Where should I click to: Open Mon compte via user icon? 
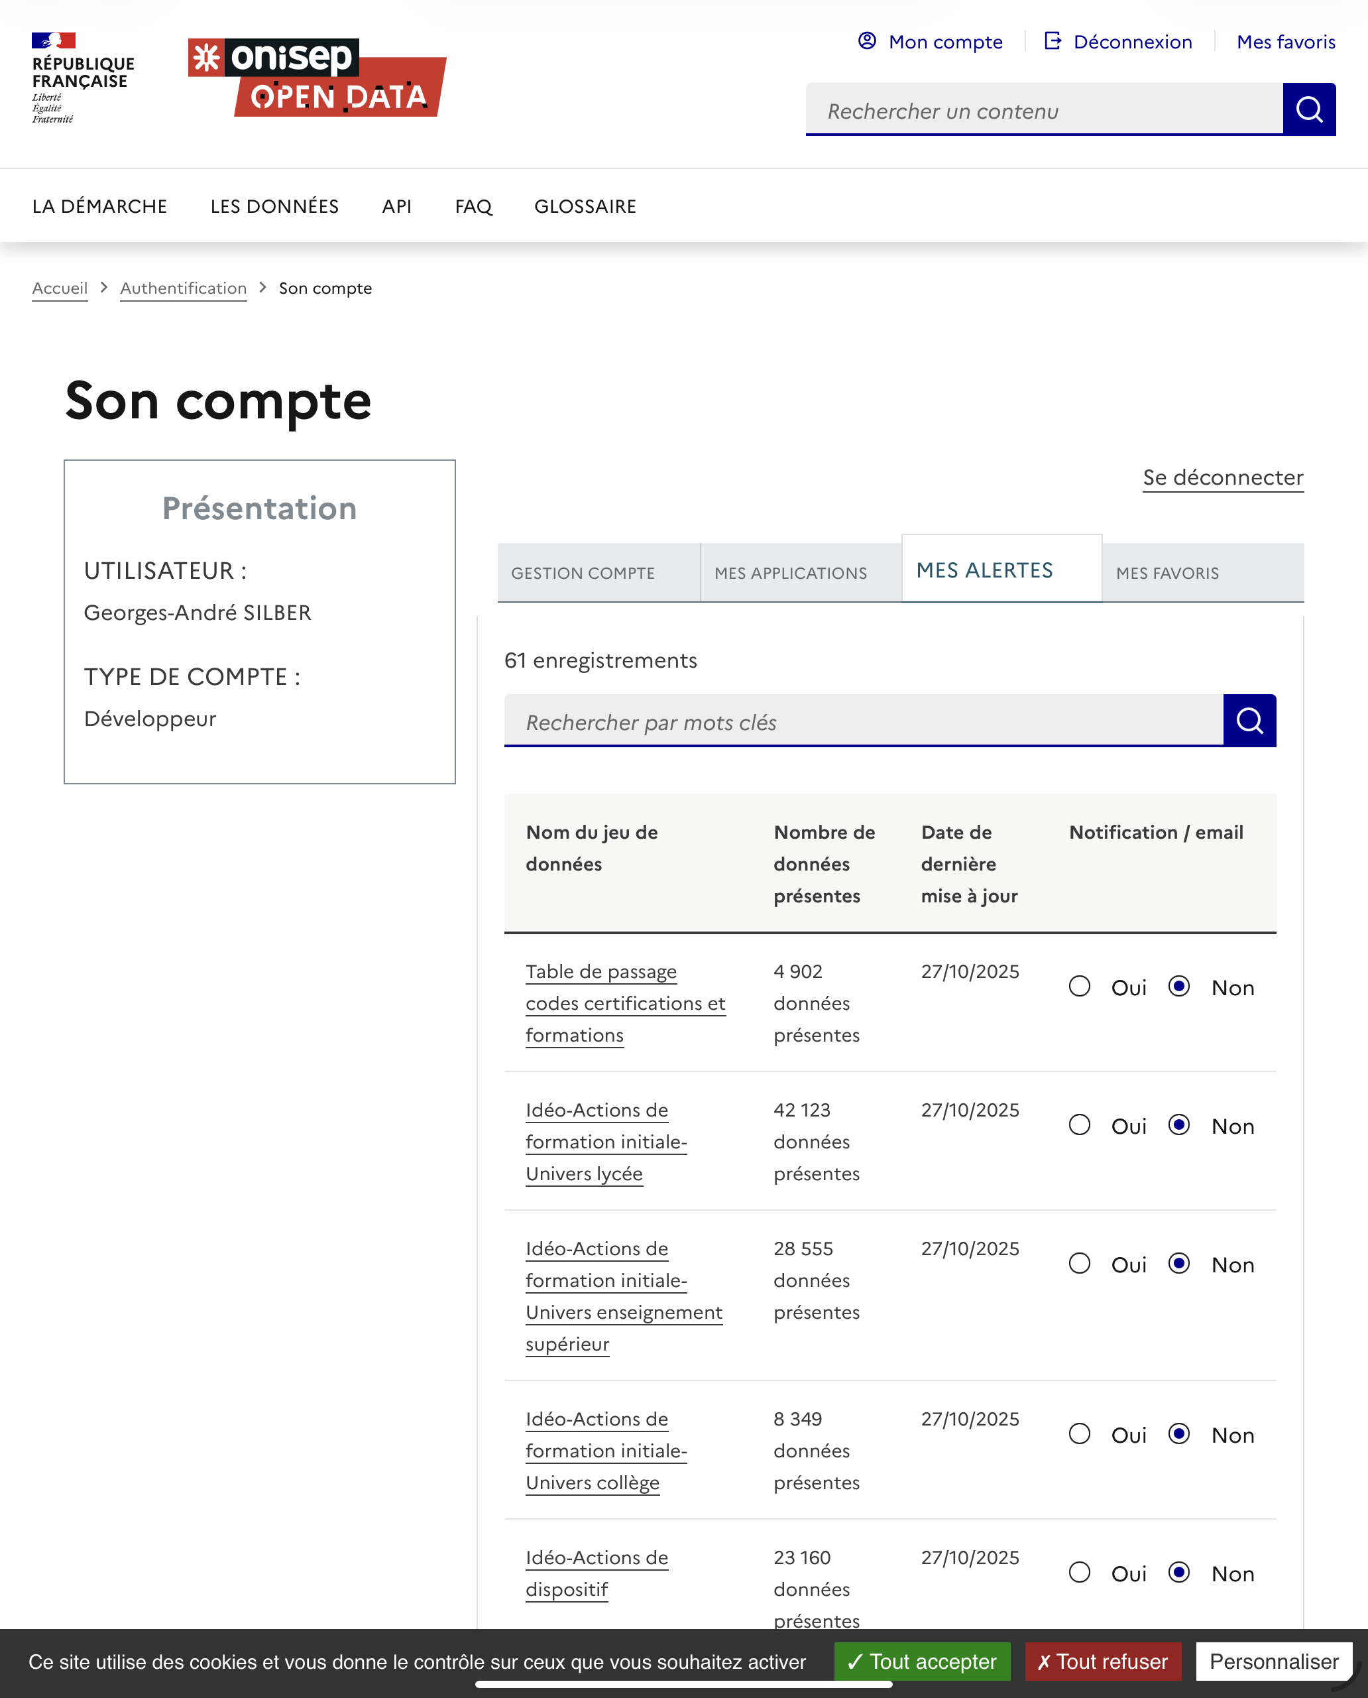[867, 41]
